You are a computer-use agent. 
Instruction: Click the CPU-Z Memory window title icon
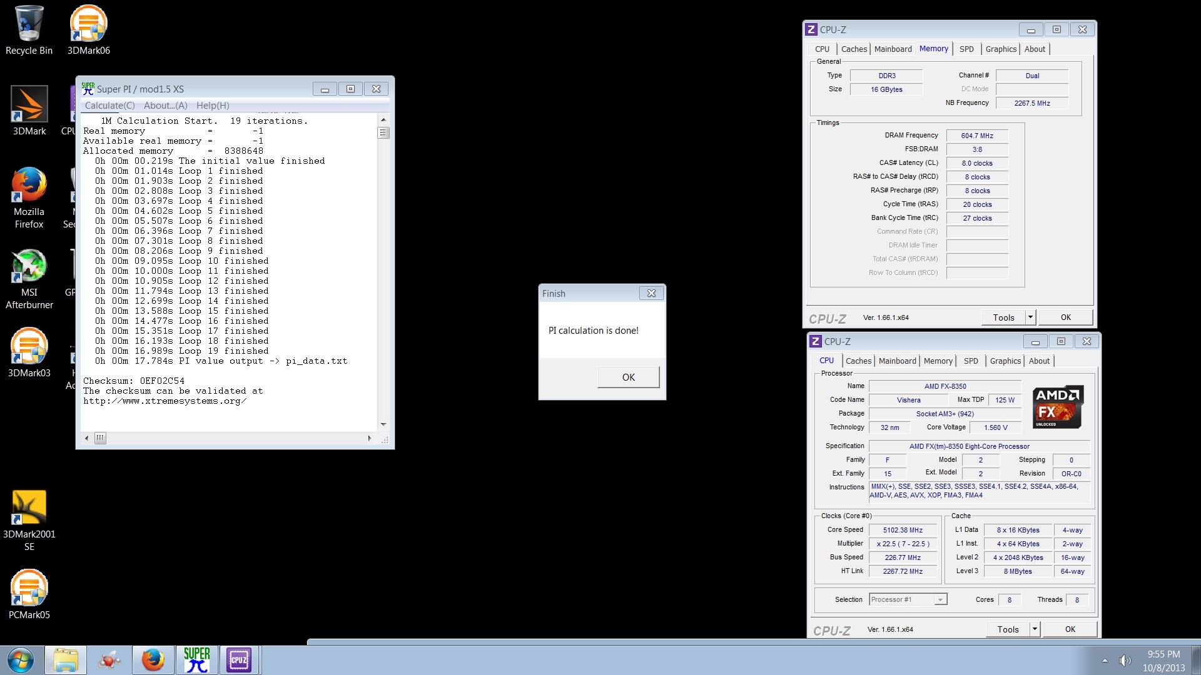click(x=811, y=29)
